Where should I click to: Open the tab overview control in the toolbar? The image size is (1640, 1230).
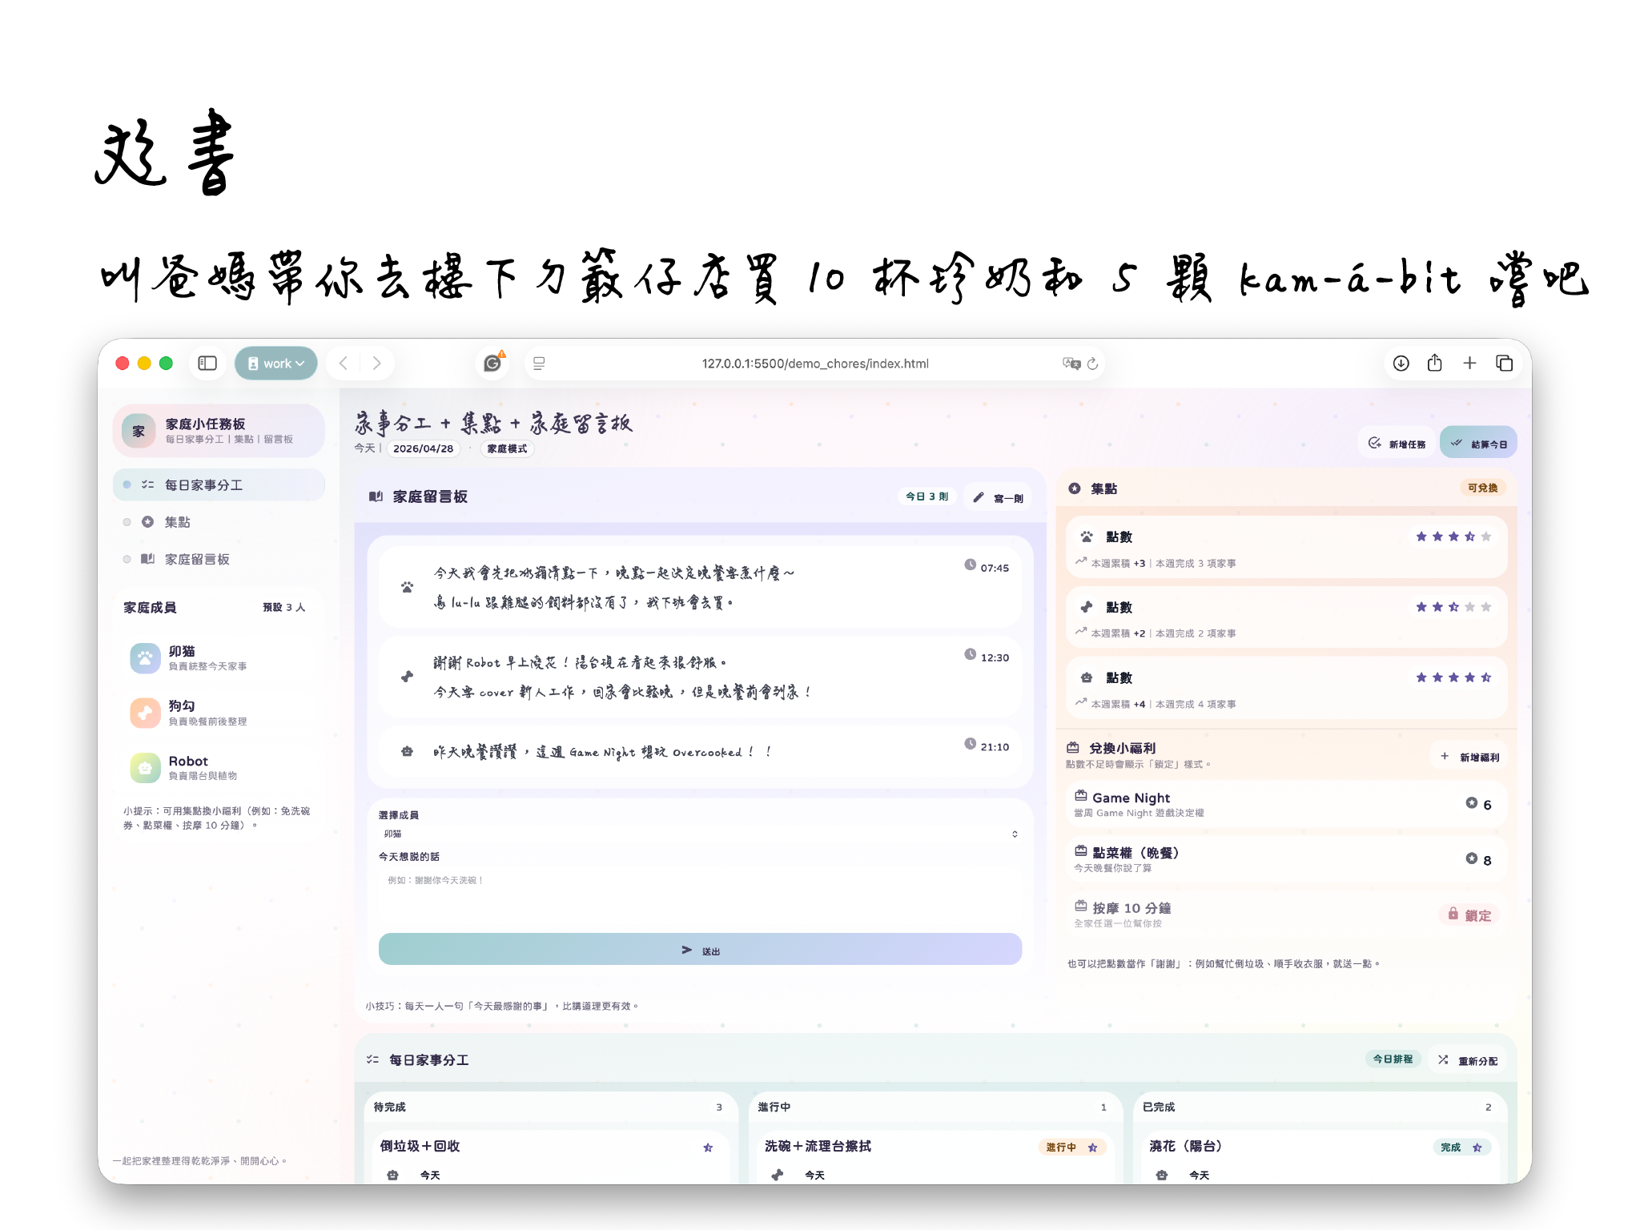click(1504, 363)
